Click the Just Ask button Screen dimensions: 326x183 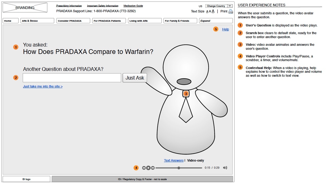[135, 78]
